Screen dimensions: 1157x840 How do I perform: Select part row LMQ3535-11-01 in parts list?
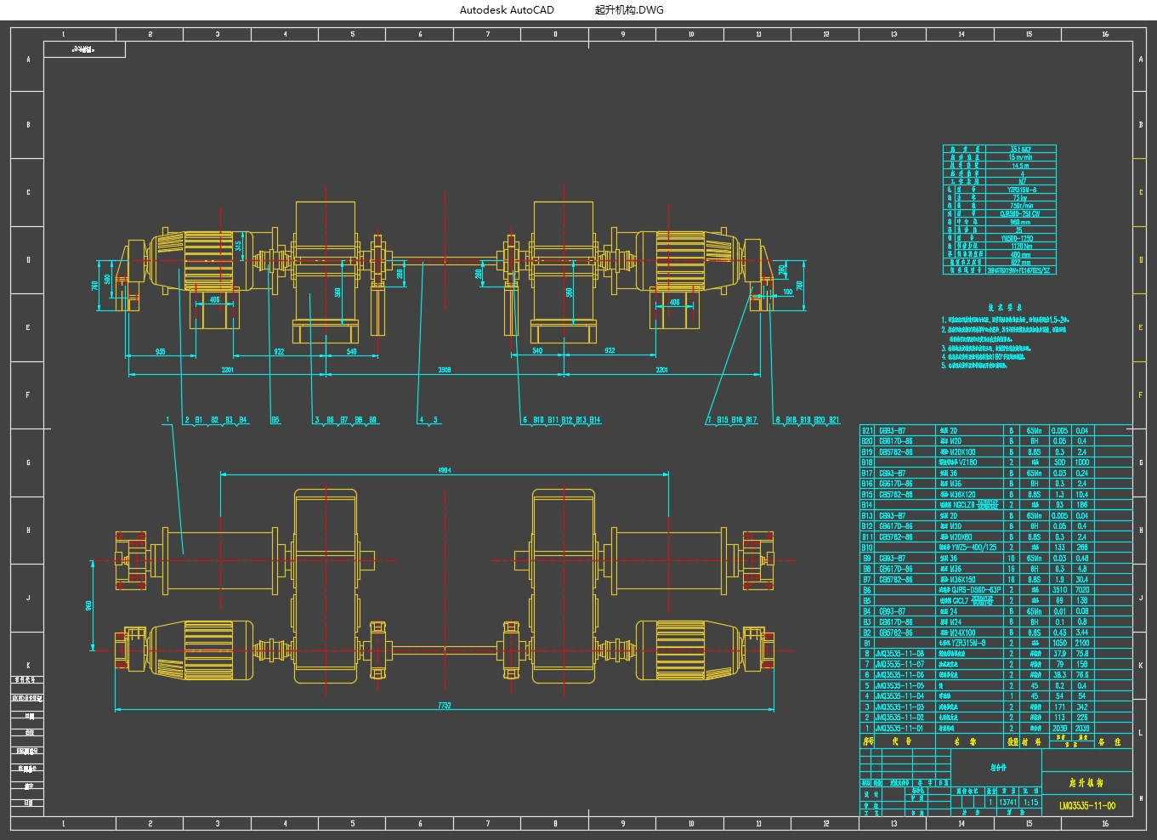899,729
